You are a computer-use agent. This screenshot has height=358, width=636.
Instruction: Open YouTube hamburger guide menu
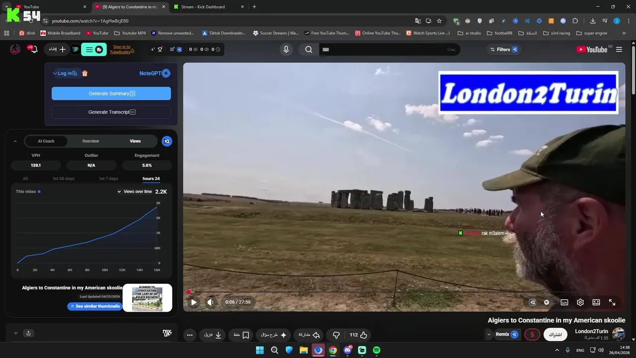tap(619, 49)
